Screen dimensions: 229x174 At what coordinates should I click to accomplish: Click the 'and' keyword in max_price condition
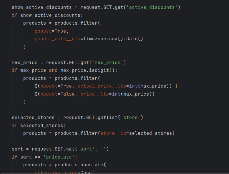[x=53, y=70]
